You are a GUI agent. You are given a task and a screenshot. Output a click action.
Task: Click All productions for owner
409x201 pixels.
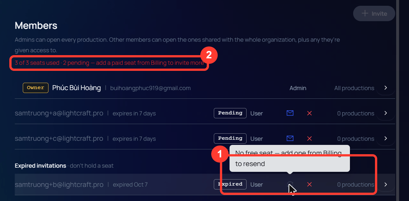pyautogui.click(x=354, y=88)
